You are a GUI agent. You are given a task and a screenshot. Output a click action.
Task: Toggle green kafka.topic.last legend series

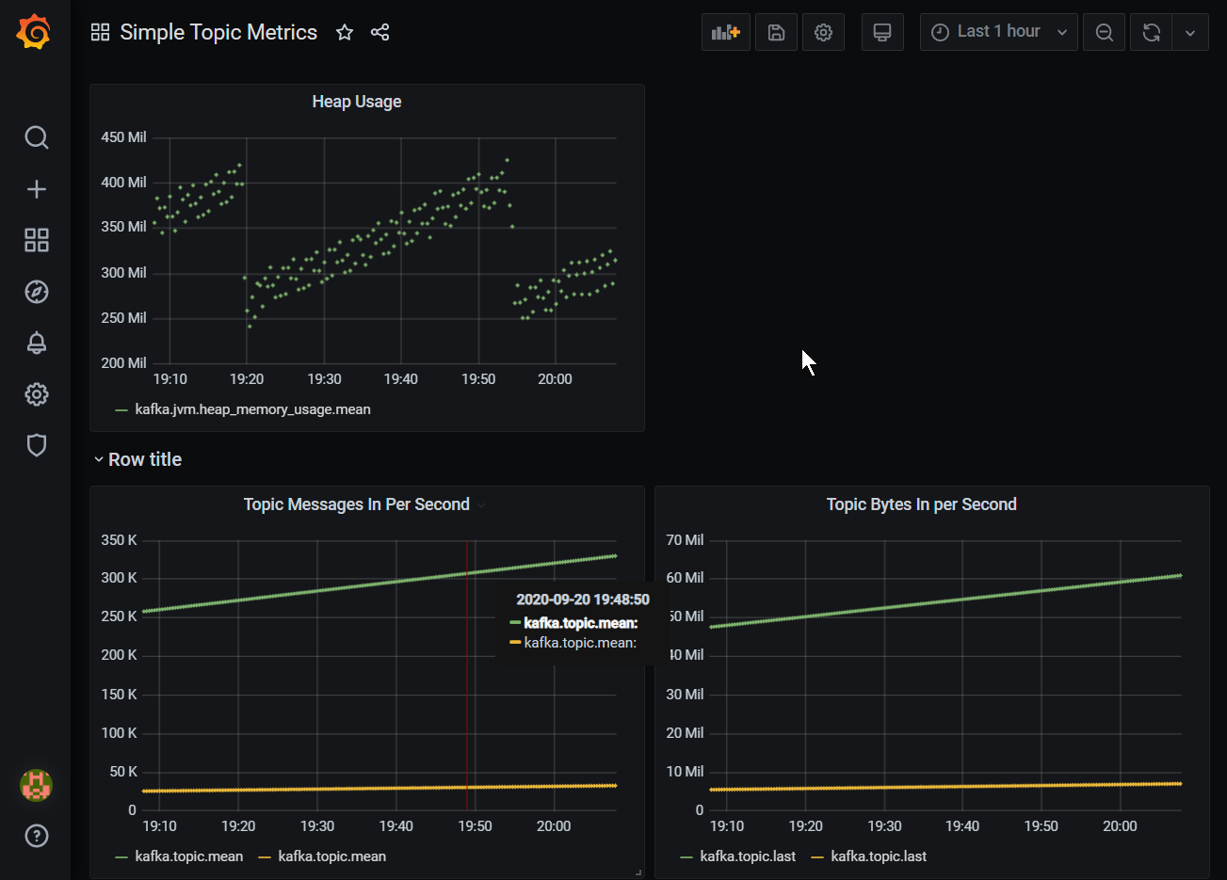click(x=748, y=856)
